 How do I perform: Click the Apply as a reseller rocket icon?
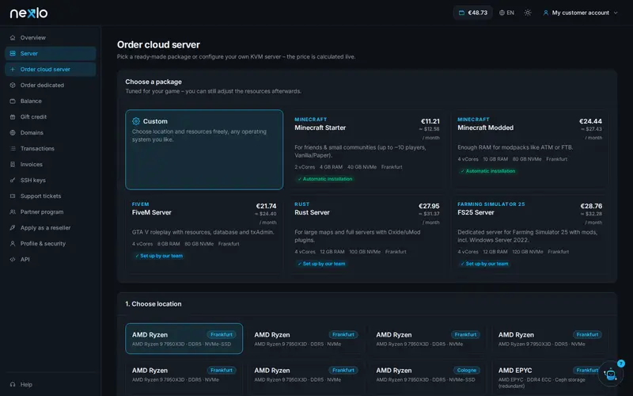pyautogui.click(x=13, y=227)
